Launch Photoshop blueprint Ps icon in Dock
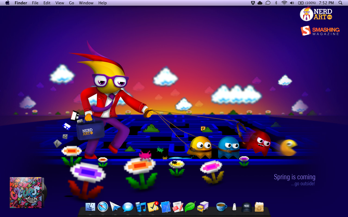The height and width of the screenshot is (217, 348). point(165,207)
